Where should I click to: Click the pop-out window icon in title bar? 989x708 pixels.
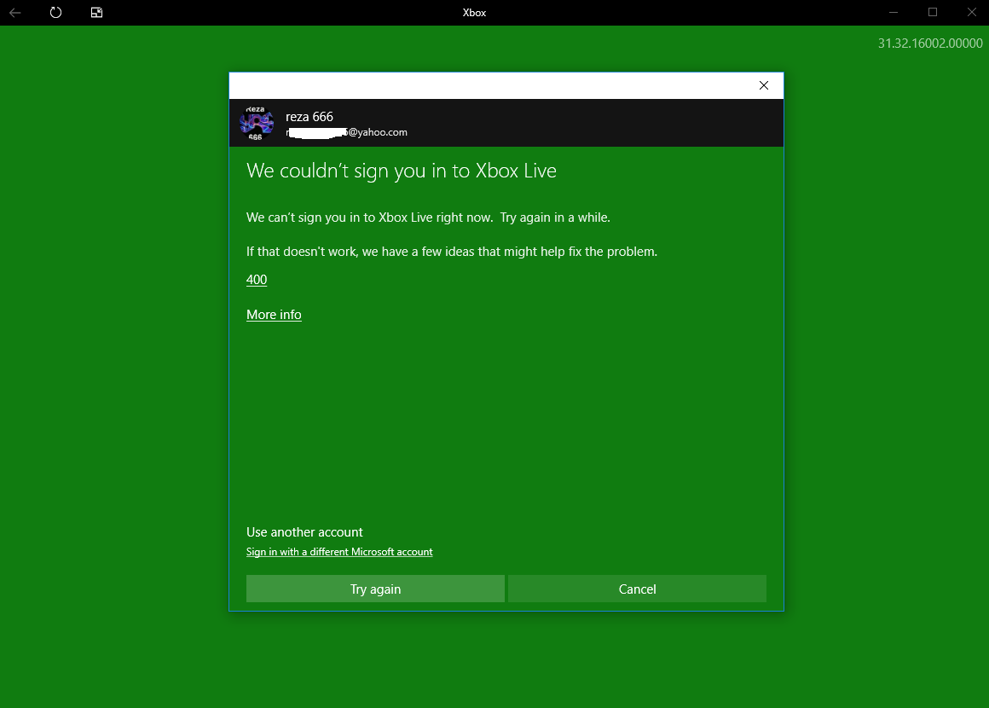coord(96,13)
